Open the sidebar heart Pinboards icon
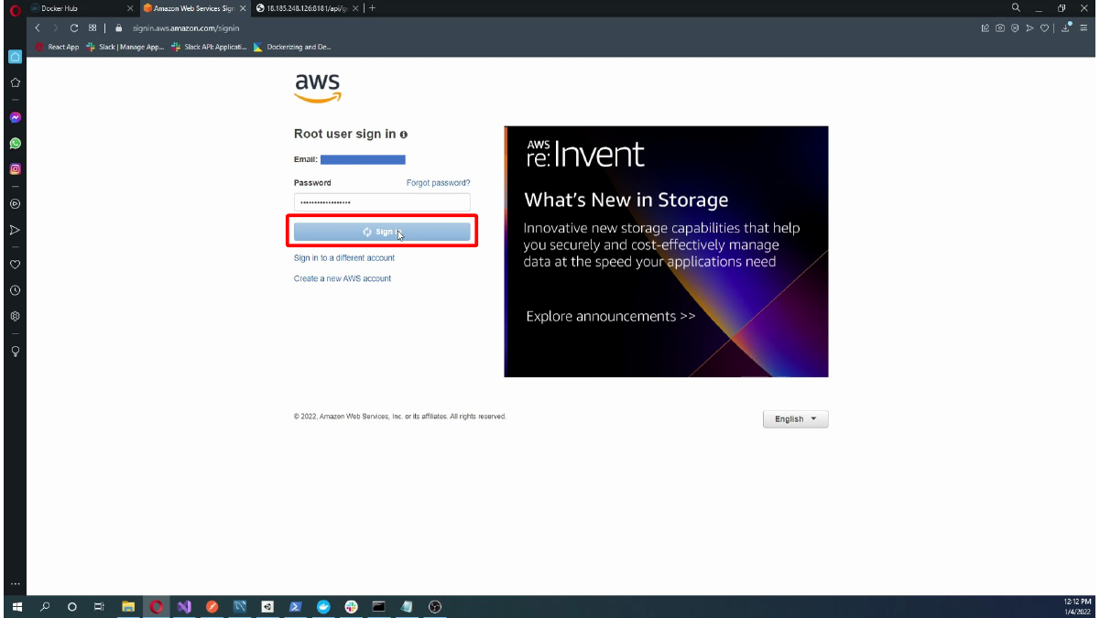The width and height of the screenshot is (1100, 618). tap(15, 265)
